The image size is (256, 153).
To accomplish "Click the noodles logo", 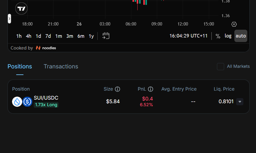I will click(46, 48).
